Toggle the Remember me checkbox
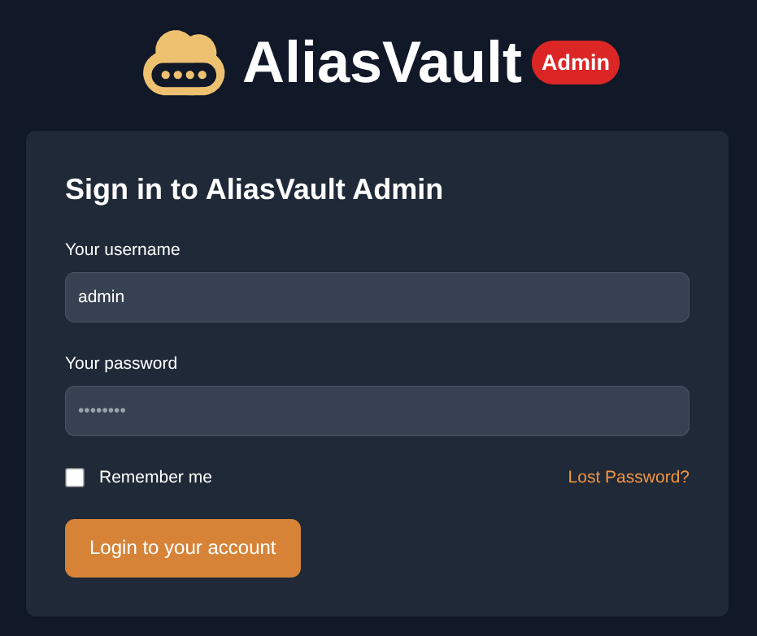Screen dimensions: 757x636 pos(75,478)
